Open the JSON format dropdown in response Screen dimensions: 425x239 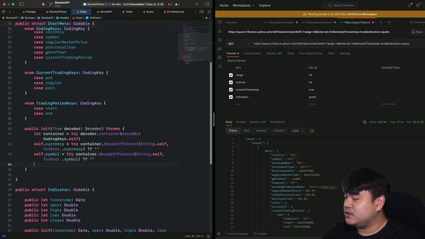[x=297, y=131]
